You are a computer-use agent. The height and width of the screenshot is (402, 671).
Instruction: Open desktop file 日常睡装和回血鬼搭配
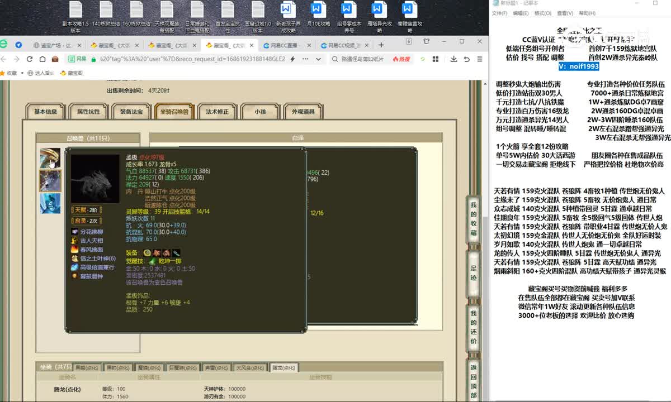(197, 17)
